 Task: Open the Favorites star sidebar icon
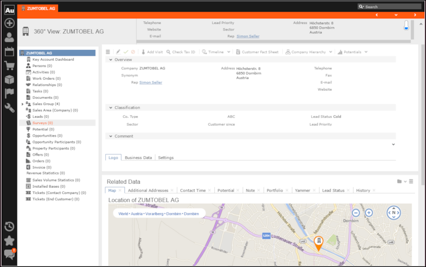[9, 241]
